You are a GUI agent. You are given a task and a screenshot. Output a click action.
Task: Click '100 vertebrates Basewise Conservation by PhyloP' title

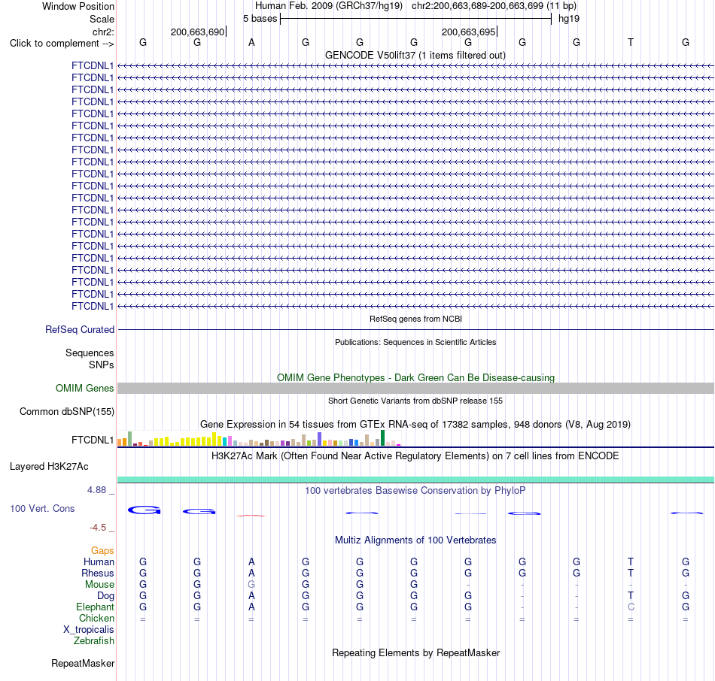[x=415, y=491]
